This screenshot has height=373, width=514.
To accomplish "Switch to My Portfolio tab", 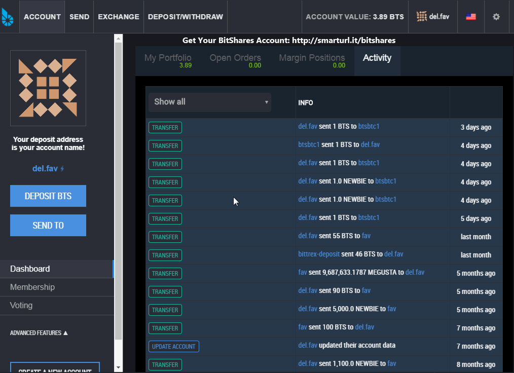I will 168,61.
